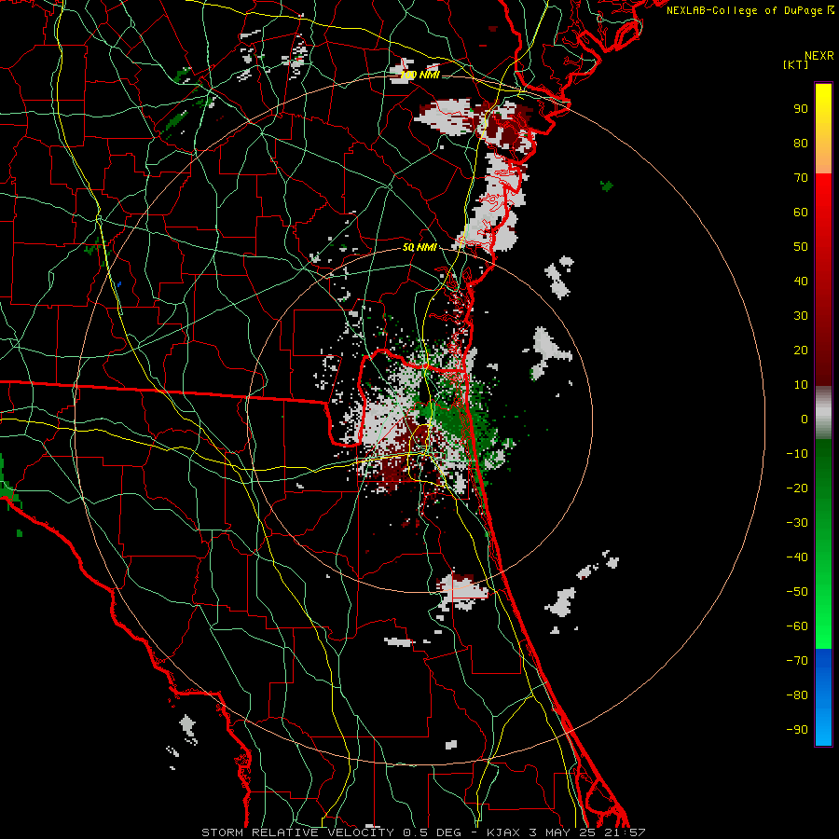Select the positive 30 scale label

(x=801, y=316)
